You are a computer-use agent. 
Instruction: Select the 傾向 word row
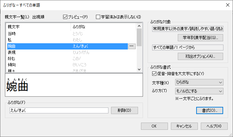39,64
